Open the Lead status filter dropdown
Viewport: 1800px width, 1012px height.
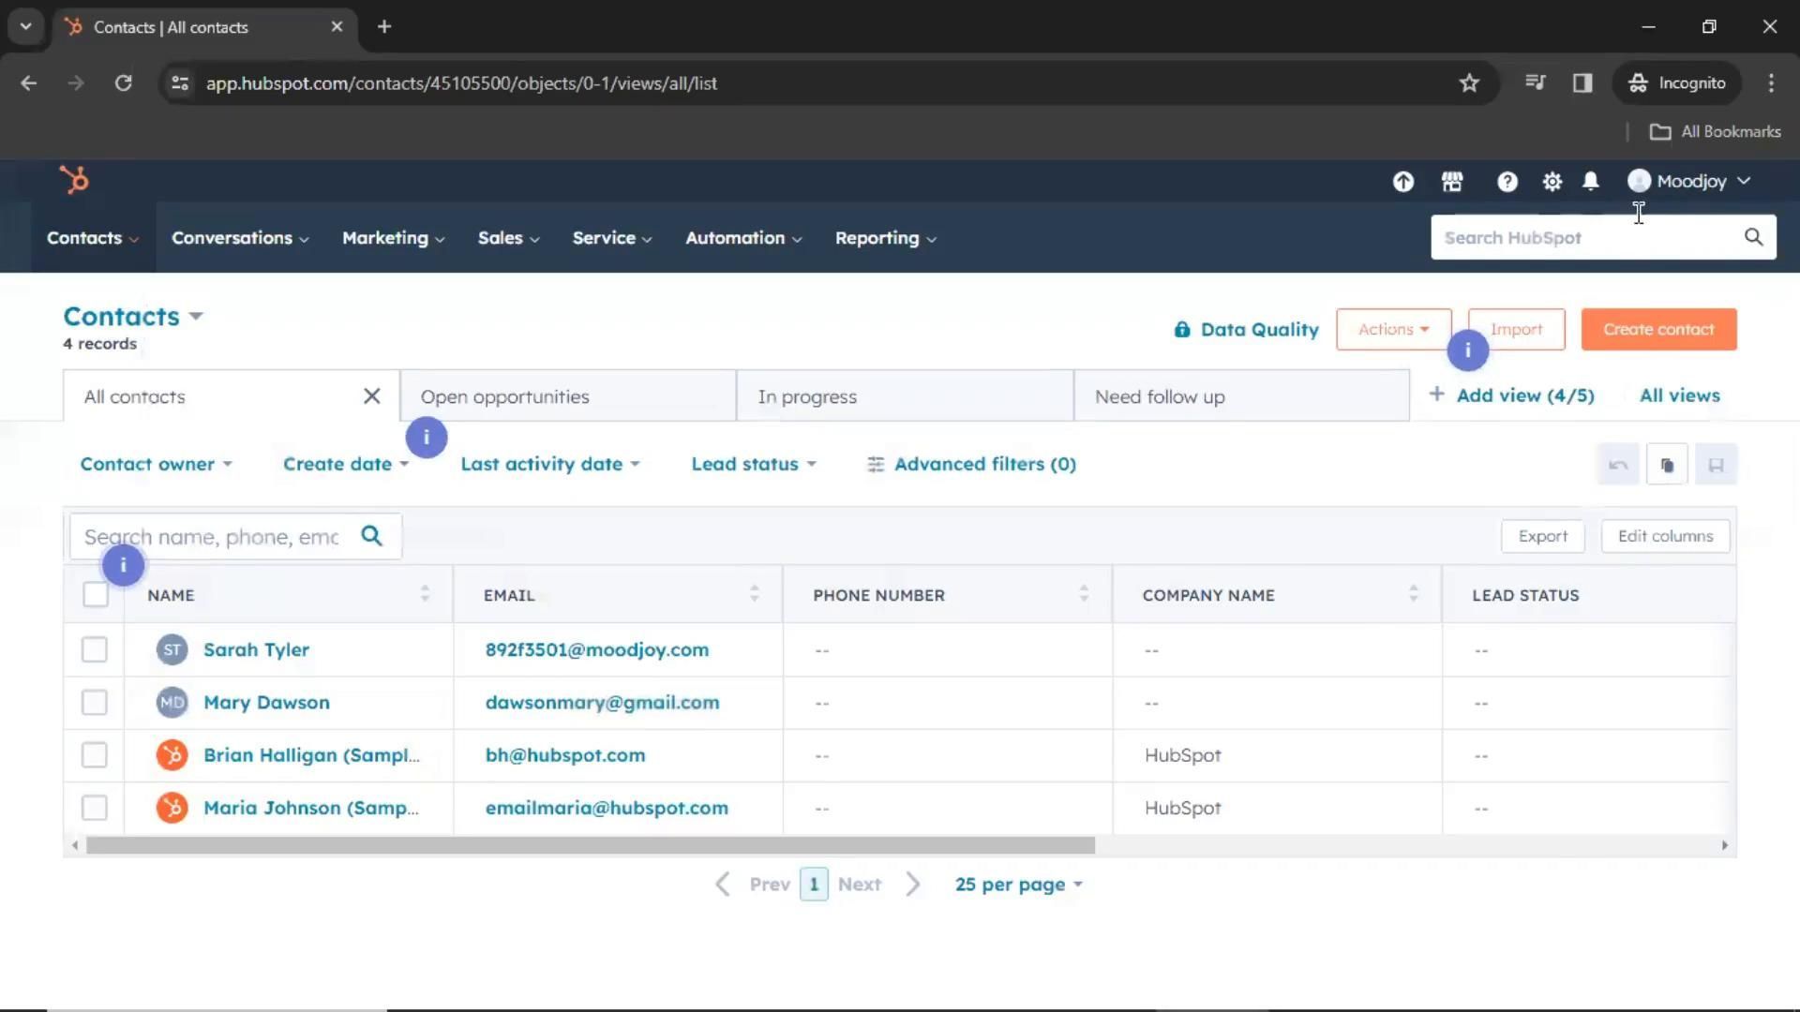pos(753,465)
